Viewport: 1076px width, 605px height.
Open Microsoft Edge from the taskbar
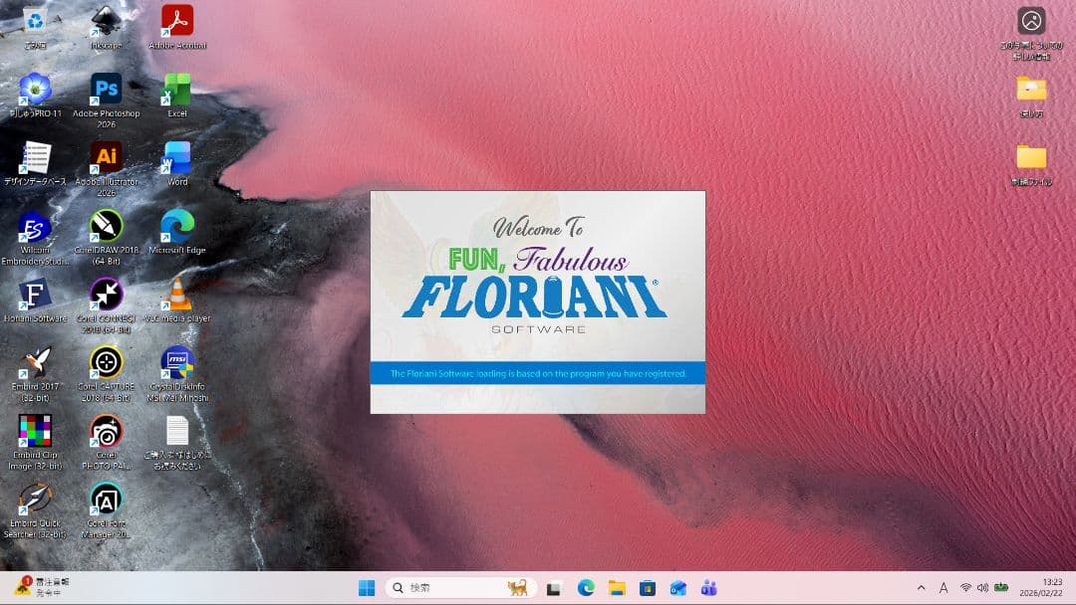[587, 587]
